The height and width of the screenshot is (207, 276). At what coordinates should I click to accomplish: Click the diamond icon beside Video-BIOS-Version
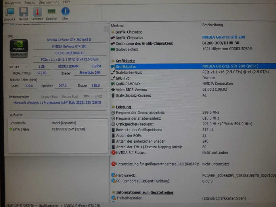113,90
